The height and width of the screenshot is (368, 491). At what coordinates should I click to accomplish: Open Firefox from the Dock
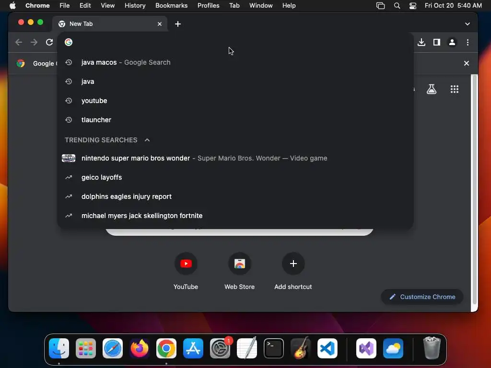tap(140, 348)
